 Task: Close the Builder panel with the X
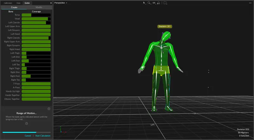point(51,3)
